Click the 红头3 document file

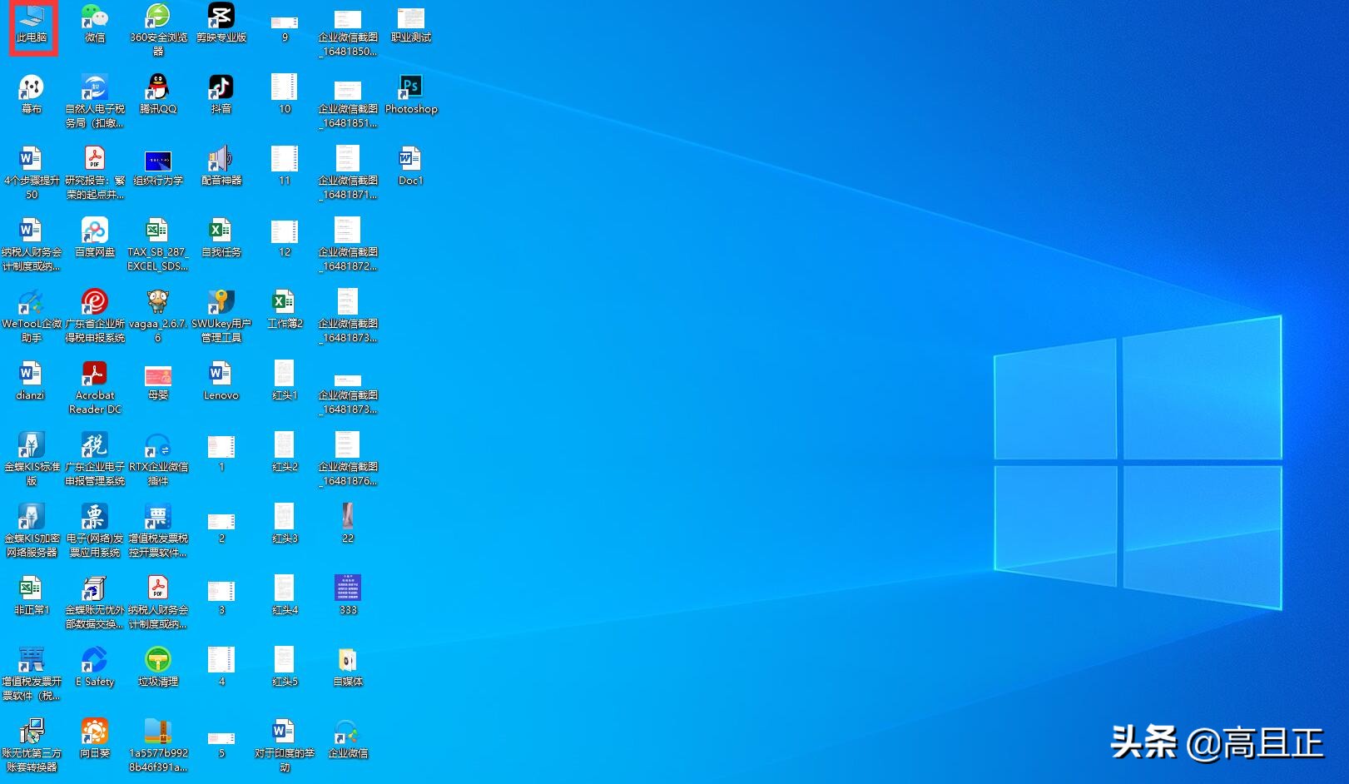pos(285,523)
